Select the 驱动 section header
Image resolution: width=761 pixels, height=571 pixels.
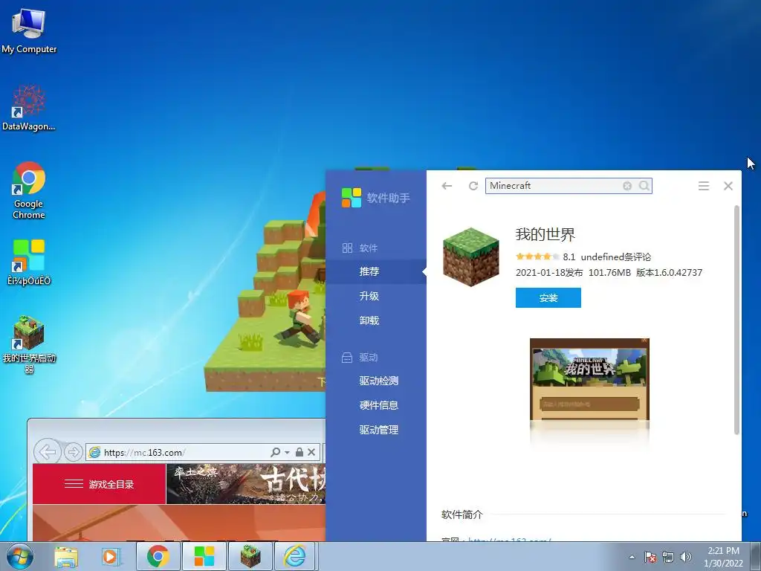(x=360, y=358)
